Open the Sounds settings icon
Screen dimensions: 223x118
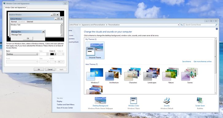167,100
